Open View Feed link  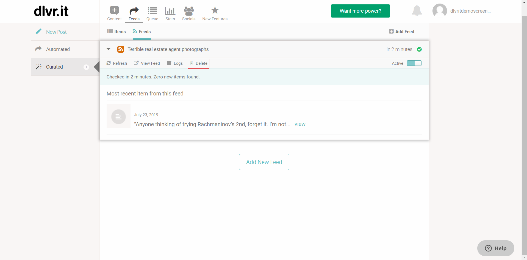(147, 63)
